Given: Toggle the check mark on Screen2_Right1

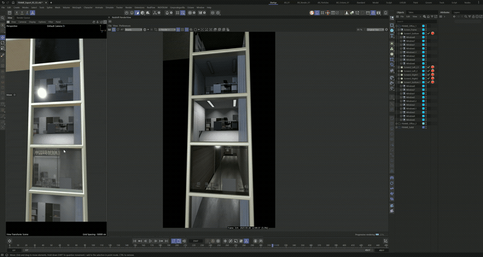Looking at the screenshot, I should click(x=429, y=74).
